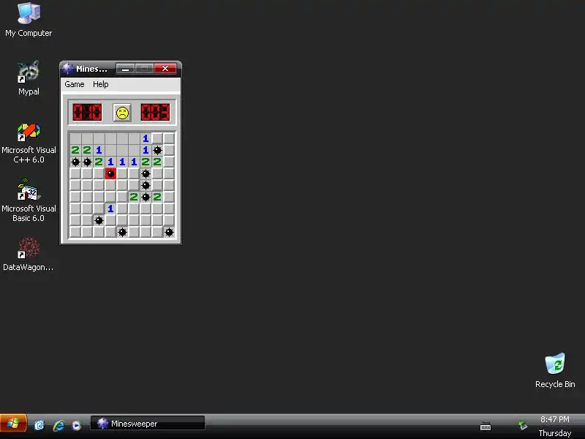Click the mine counter display on the left
Screen dimensions: 585x439
[x=87, y=113]
